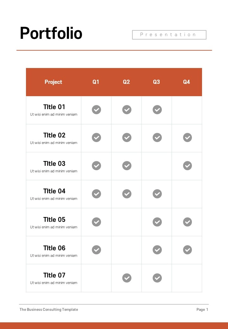The height and width of the screenshot is (329, 228).
Task: Select Title 07 Q3 checkmark icon
Action: pyautogui.click(x=157, y=278)
